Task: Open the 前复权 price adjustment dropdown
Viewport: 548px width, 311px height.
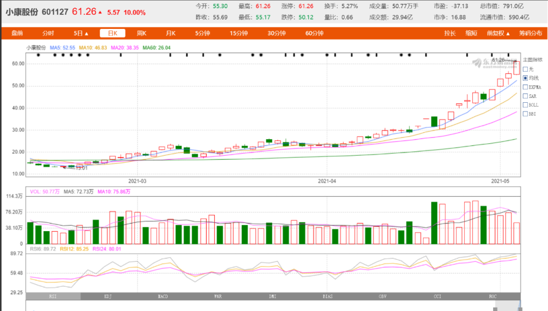Action: point(498,33)
